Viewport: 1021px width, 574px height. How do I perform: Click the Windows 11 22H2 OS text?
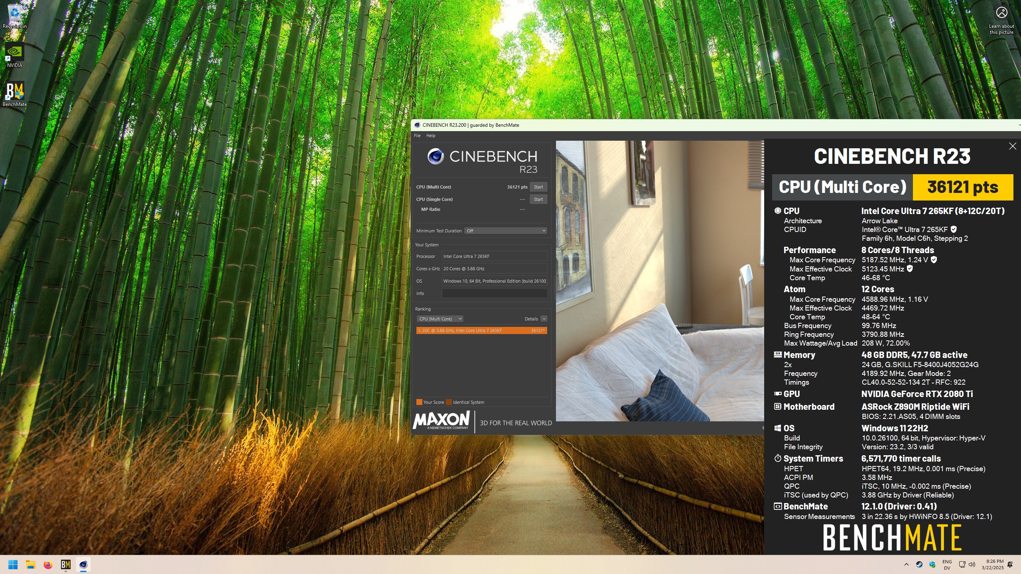[x=895, y=428]
